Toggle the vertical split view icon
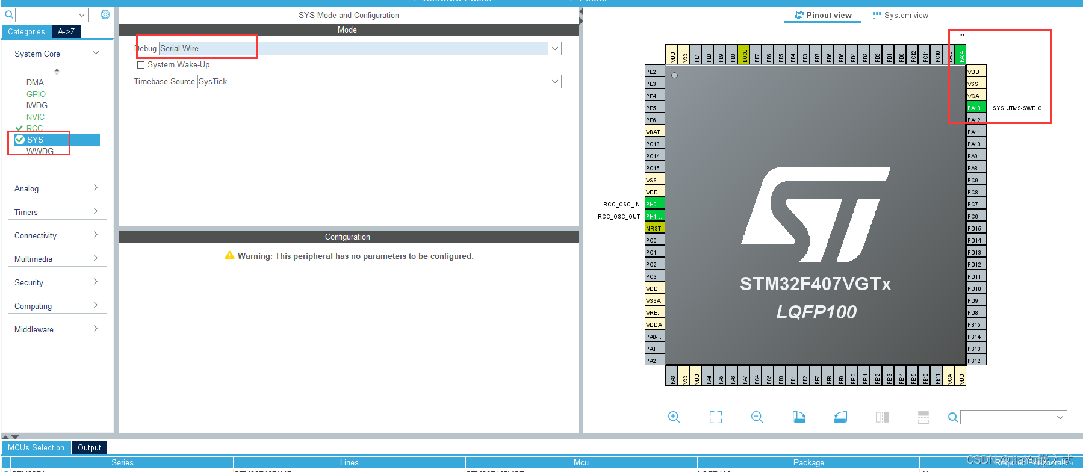 tap(882, 417)
